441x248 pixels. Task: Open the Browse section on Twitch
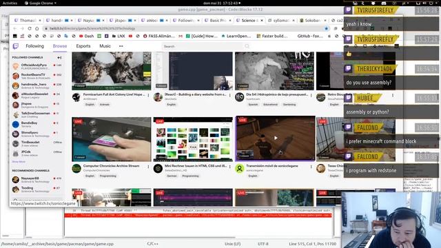tap(60, 46)
